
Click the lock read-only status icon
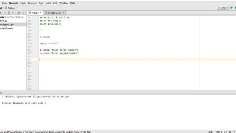(235, 132)
